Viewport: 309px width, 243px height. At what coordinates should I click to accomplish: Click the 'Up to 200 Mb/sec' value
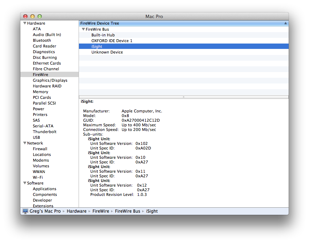(x=139, y=130)
